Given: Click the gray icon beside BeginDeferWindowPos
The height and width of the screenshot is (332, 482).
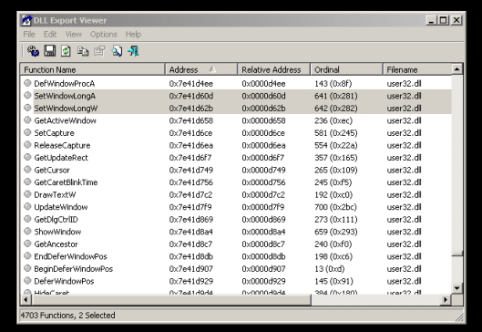Looking at the screenshot, I should click(x=27, y=268).
